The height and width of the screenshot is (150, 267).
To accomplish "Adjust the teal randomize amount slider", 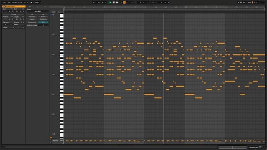I will (43, 22).
